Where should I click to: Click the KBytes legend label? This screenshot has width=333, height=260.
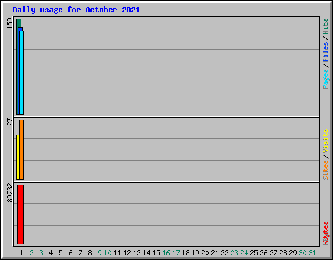point(325,233)
